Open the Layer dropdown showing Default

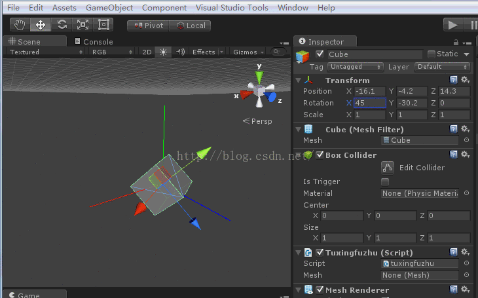tap(442, 67)
